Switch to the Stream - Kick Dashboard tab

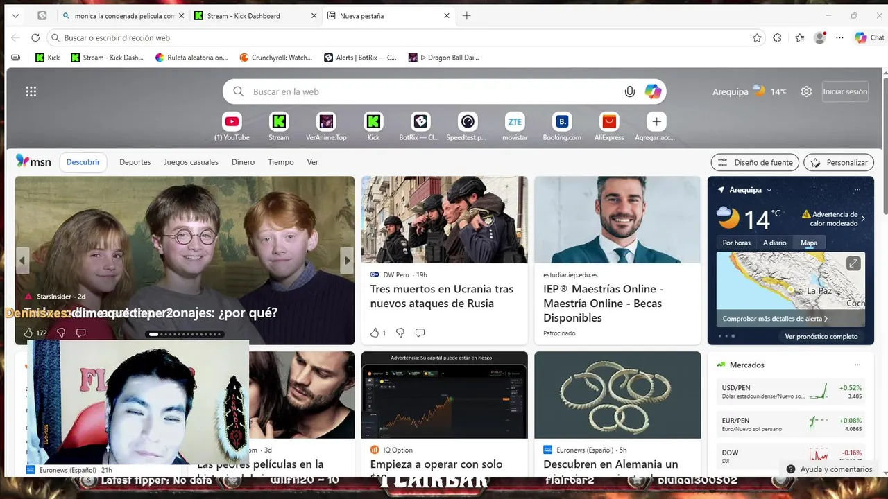255,15
